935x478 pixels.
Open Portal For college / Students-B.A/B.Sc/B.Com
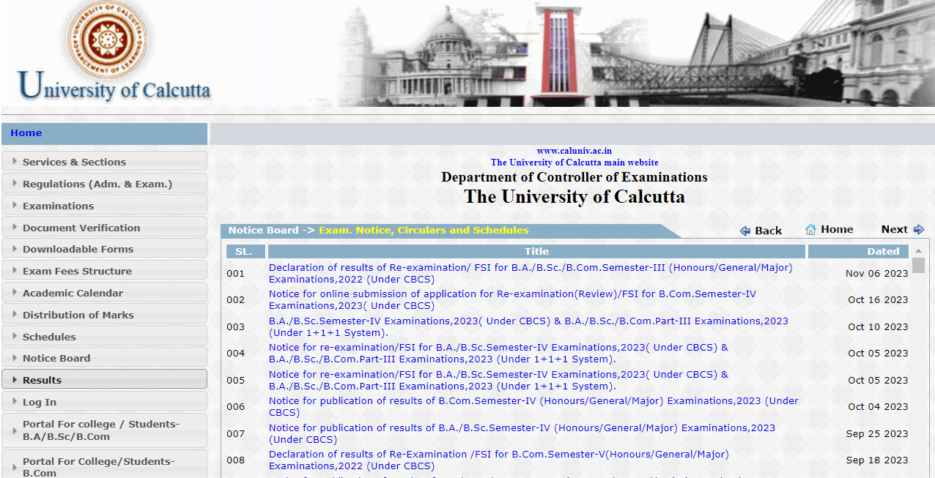coord(105,430)
